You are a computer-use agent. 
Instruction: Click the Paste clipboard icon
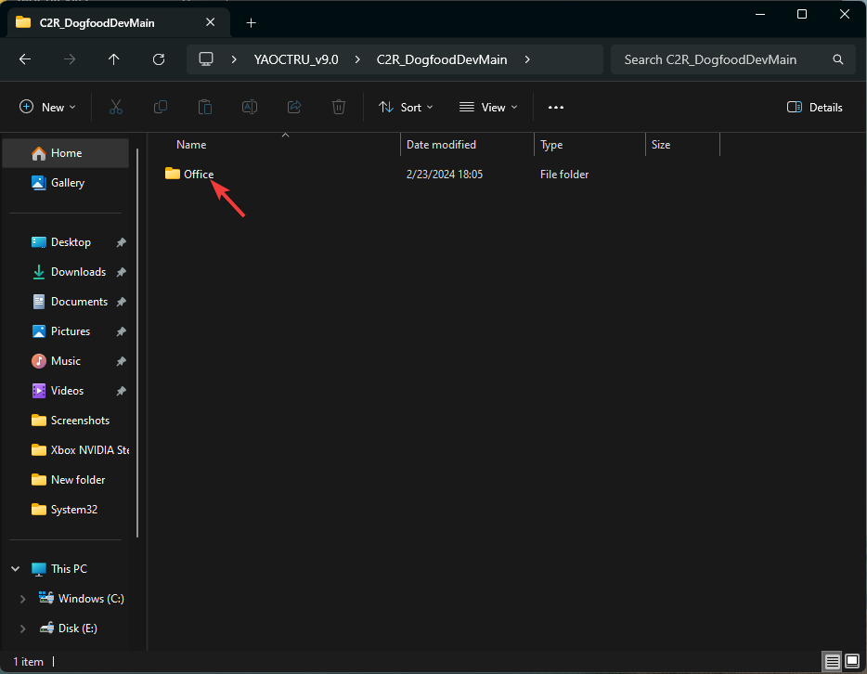coord(205,108)
